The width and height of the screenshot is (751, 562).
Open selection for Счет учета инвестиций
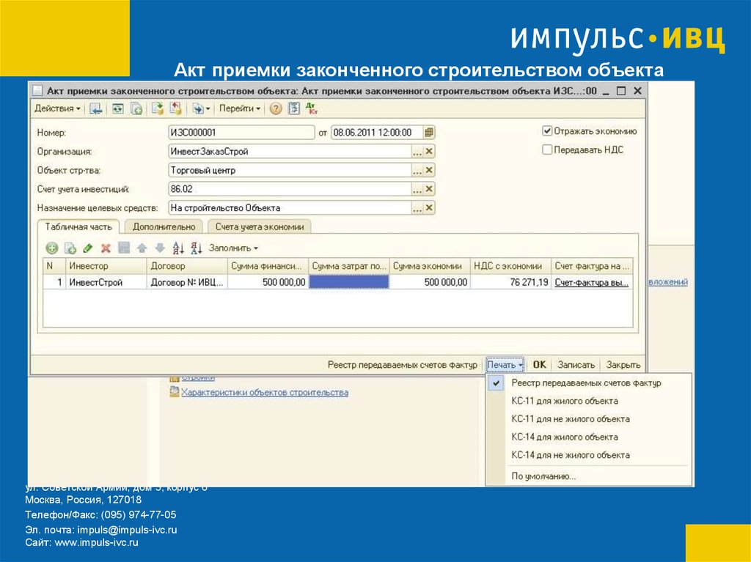(x=417, y=189)
